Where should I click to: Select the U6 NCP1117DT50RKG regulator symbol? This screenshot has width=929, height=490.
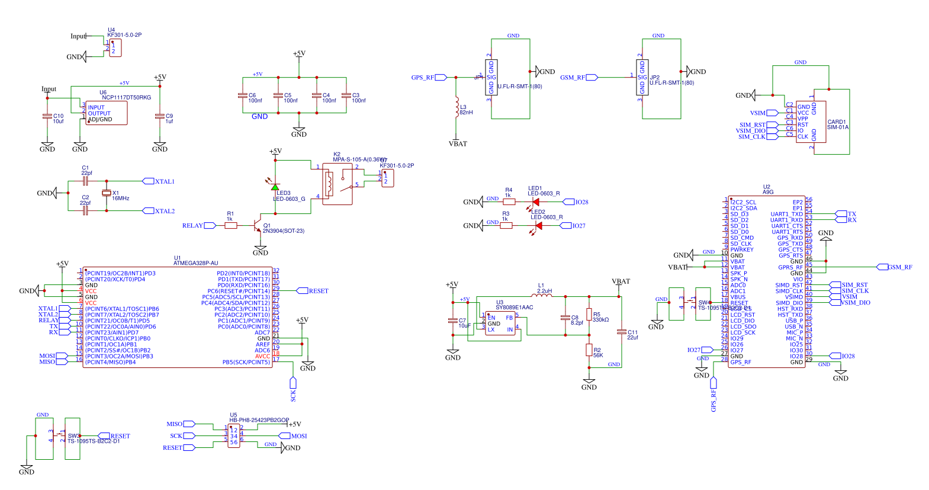point(107,113)
